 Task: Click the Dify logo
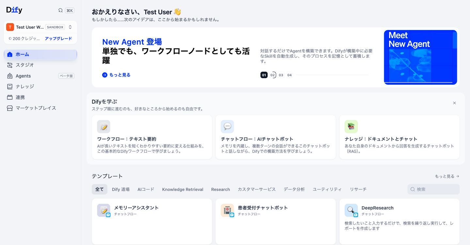14,10
